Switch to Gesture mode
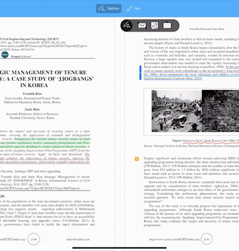Screen dimensions: 239x251 109,8
